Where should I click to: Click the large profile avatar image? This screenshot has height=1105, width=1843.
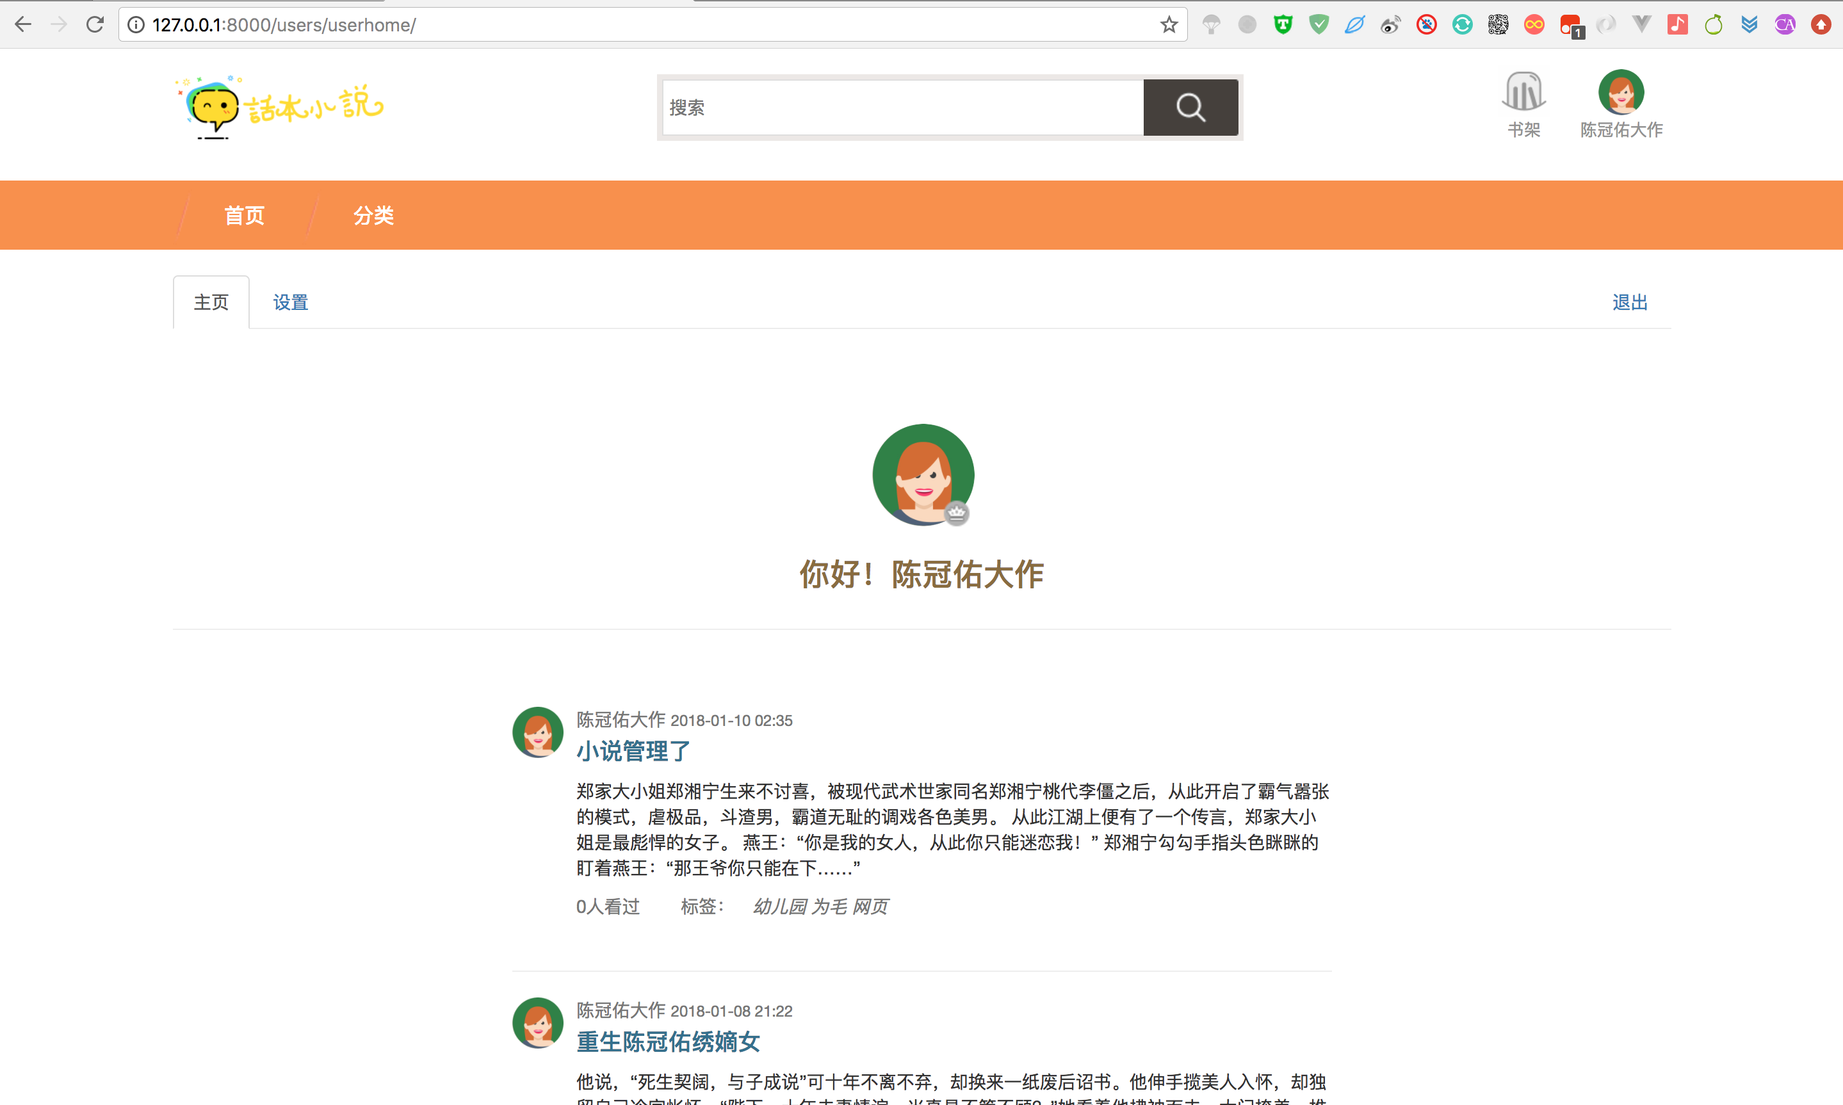pyautogui.click(x=923, y=474)
